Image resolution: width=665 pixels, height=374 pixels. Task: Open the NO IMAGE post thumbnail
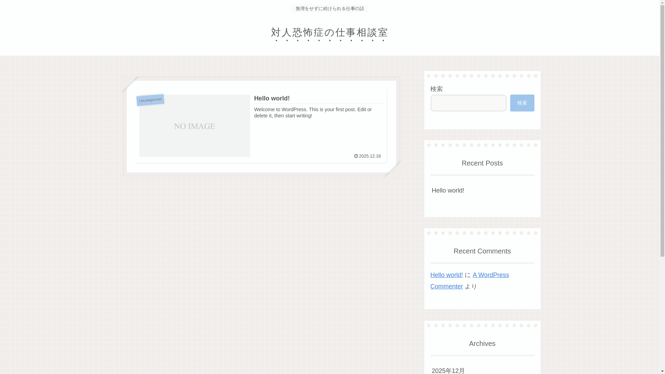pos(194,126)
